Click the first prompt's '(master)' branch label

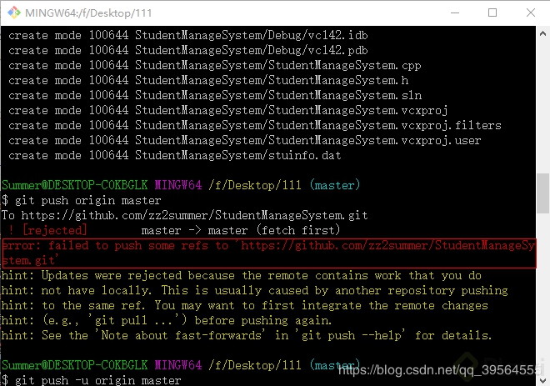coord(335,185)
